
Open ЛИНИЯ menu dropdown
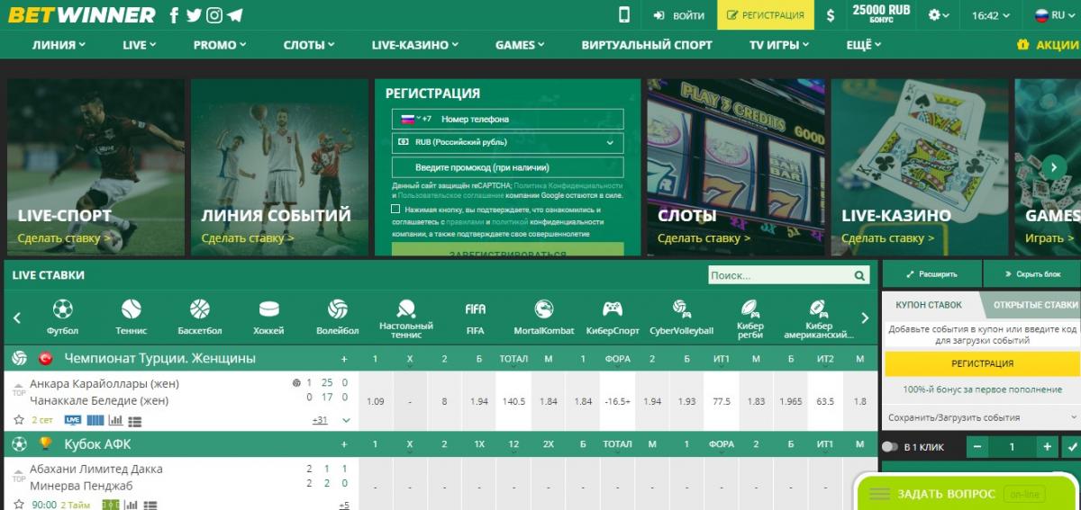coord(59,45)
